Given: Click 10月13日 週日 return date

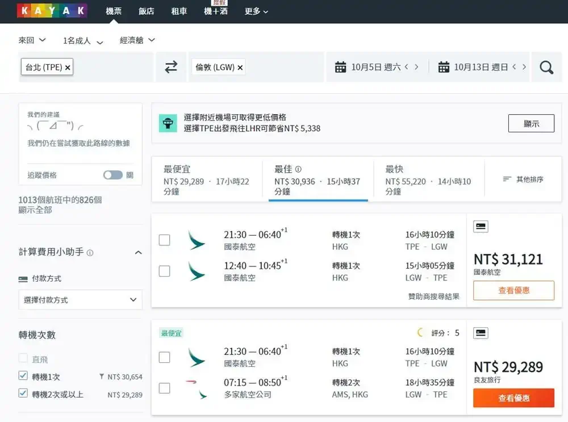Looking at the screenshot, I should 481,67.
